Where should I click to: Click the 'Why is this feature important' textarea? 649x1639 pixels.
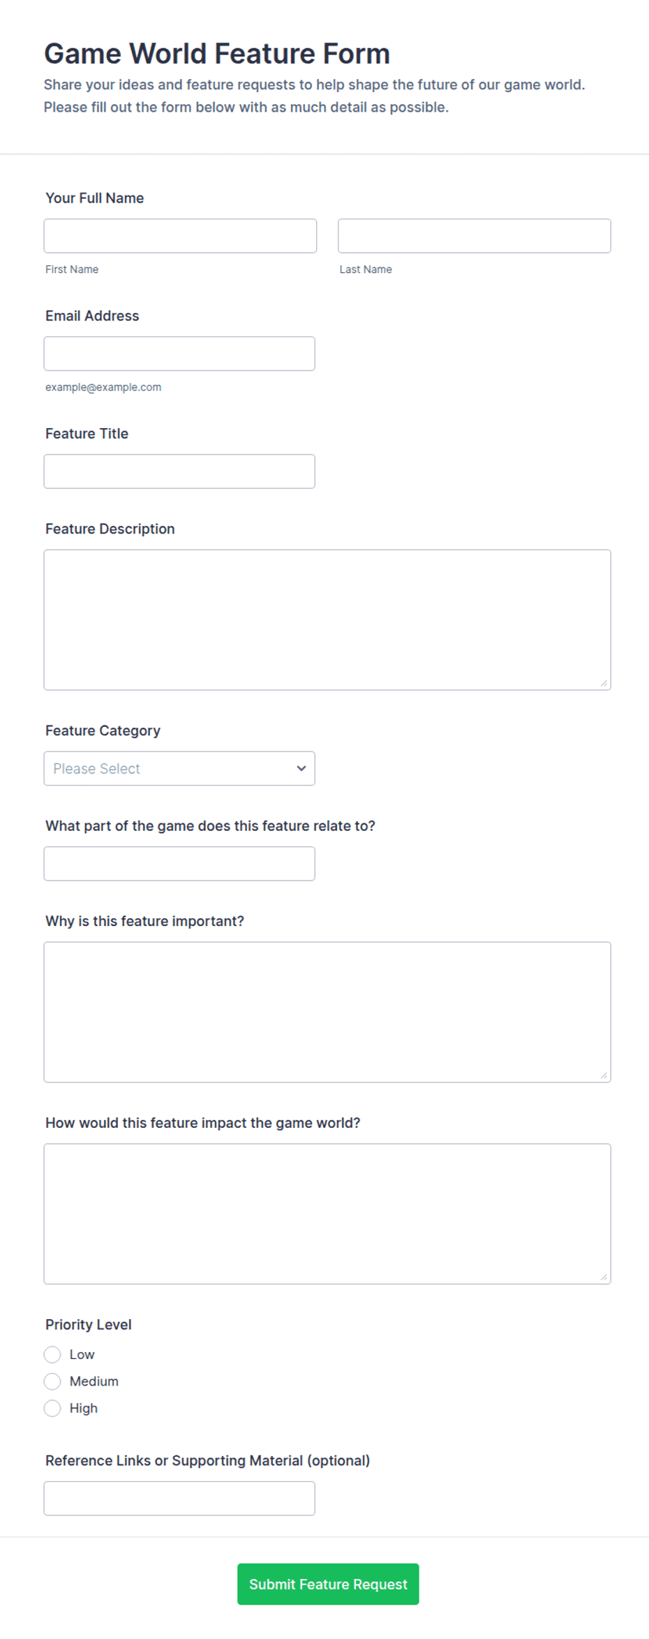tap(327, 1013)
